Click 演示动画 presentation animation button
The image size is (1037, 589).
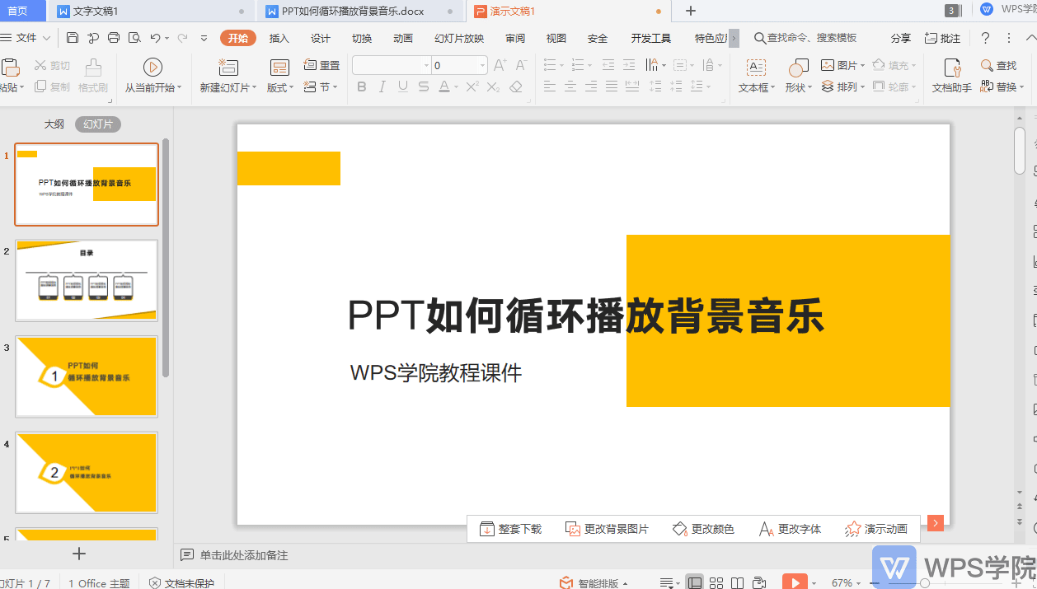876,529
